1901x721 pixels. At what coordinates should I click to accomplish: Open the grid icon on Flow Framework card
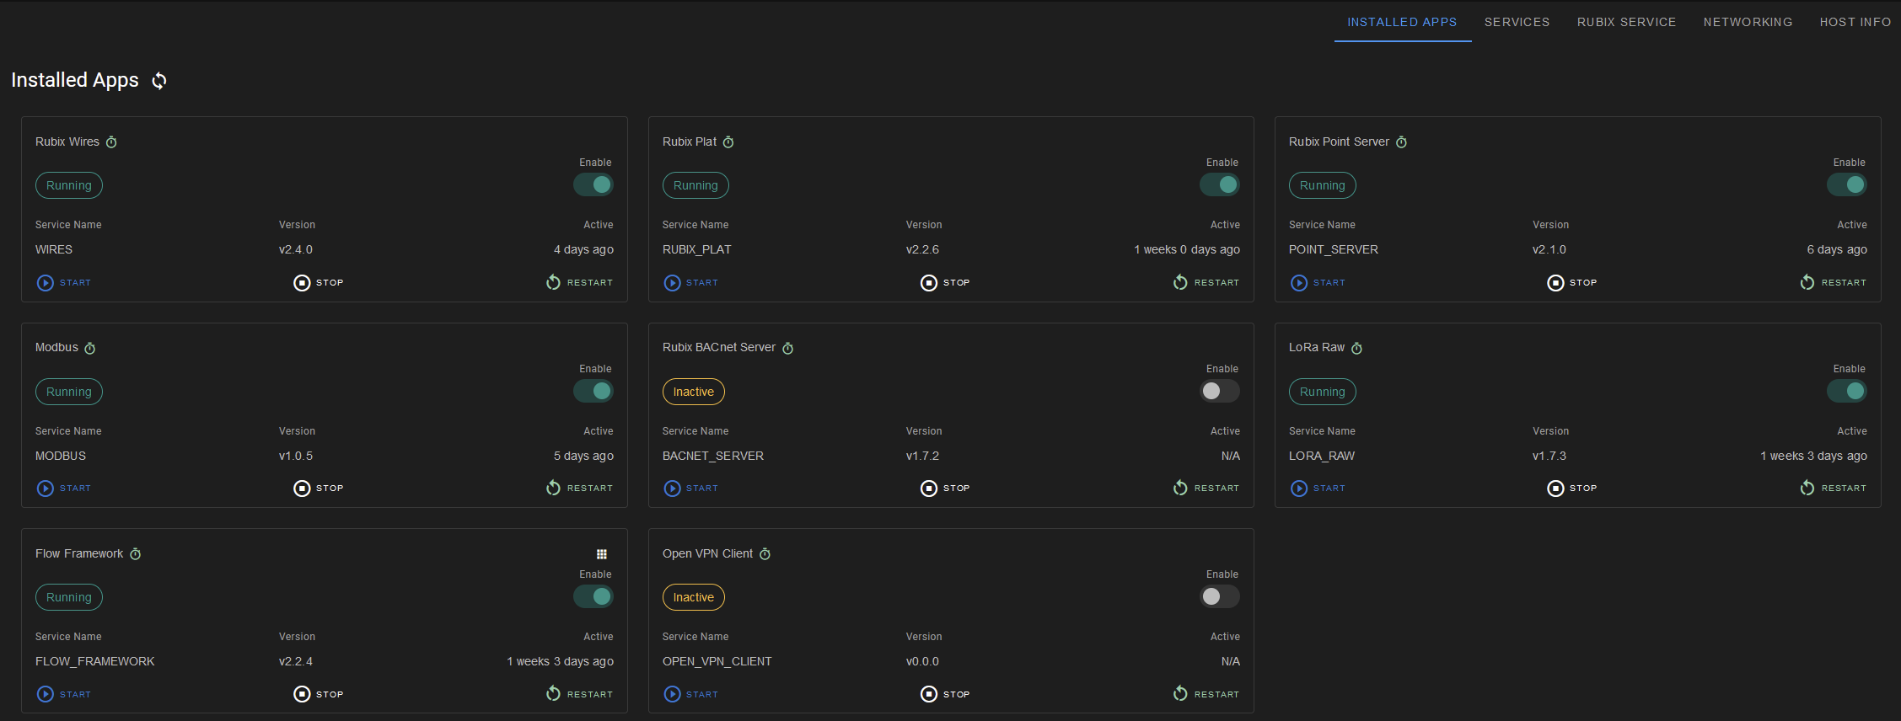point(602,554)
